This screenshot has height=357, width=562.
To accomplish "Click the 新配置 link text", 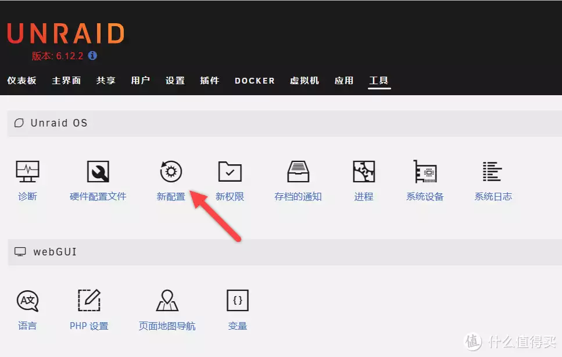I will [171, 197].
